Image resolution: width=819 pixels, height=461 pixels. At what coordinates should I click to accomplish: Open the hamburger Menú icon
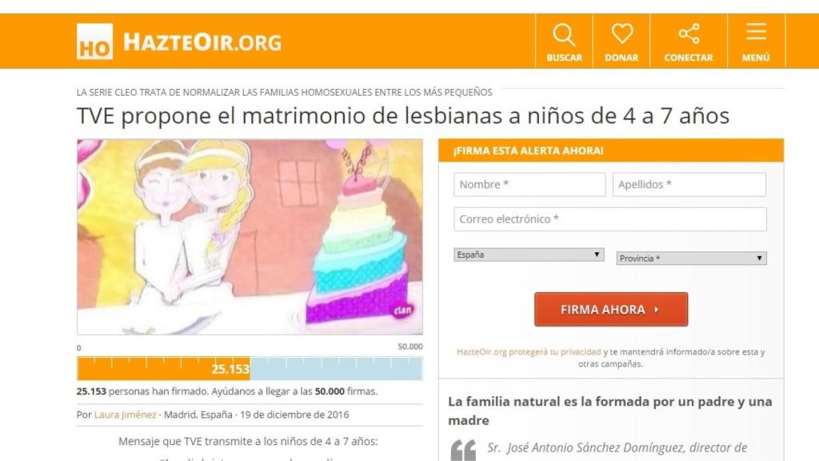(756, 32)
